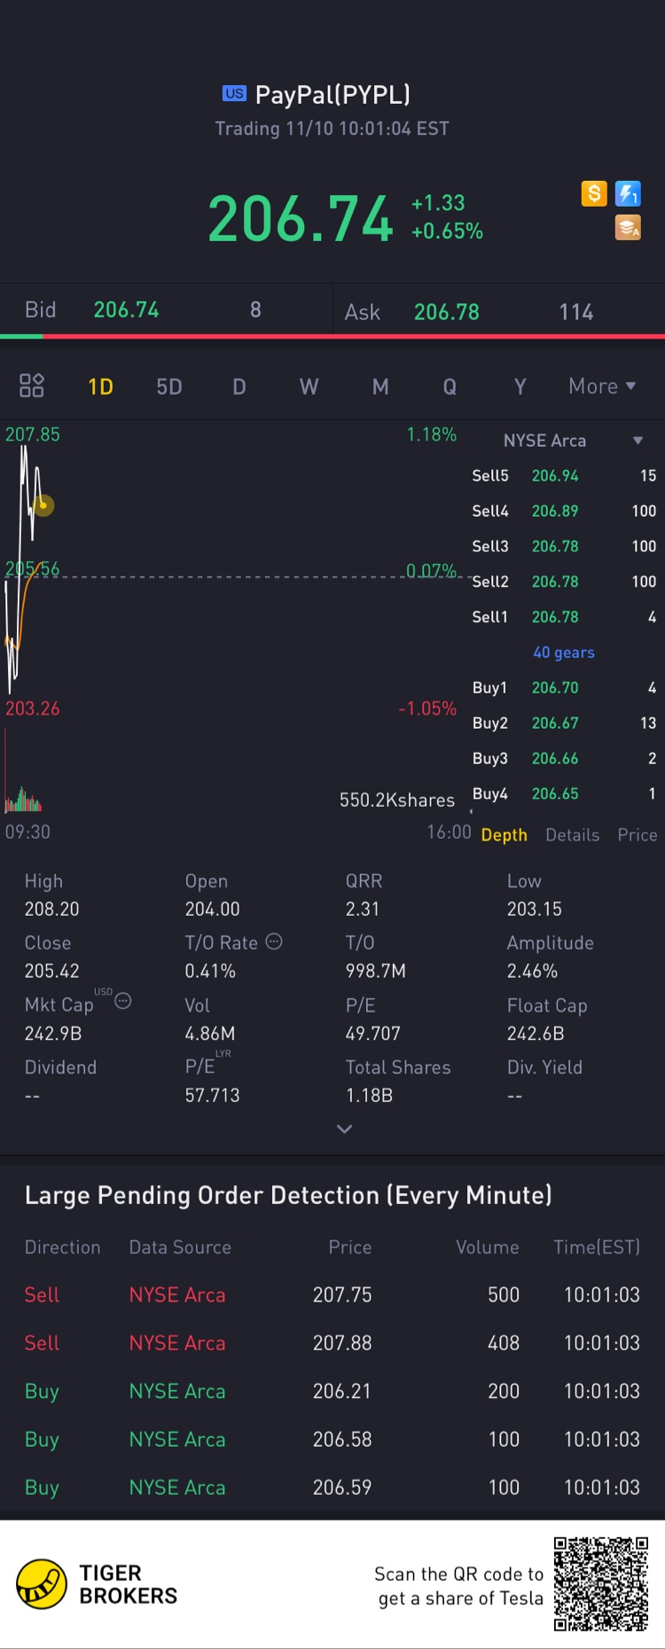Screen dimensions: 665x1649
Task: Tap the US market flag badge
Action: 234,93
